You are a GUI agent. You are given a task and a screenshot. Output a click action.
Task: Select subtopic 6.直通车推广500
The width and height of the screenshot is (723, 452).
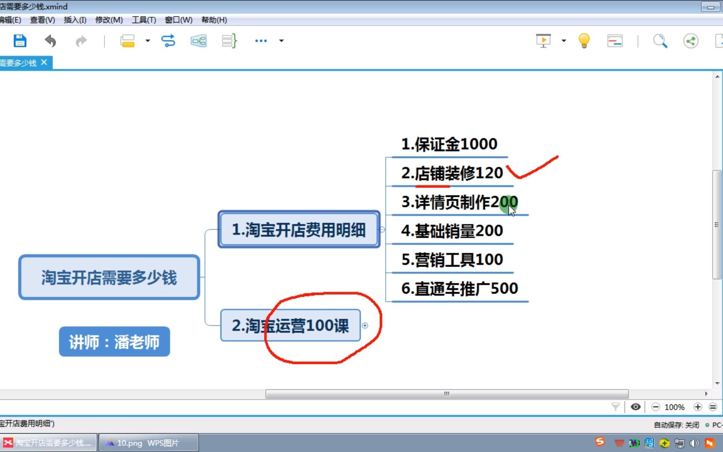click(x=460, y=288)
